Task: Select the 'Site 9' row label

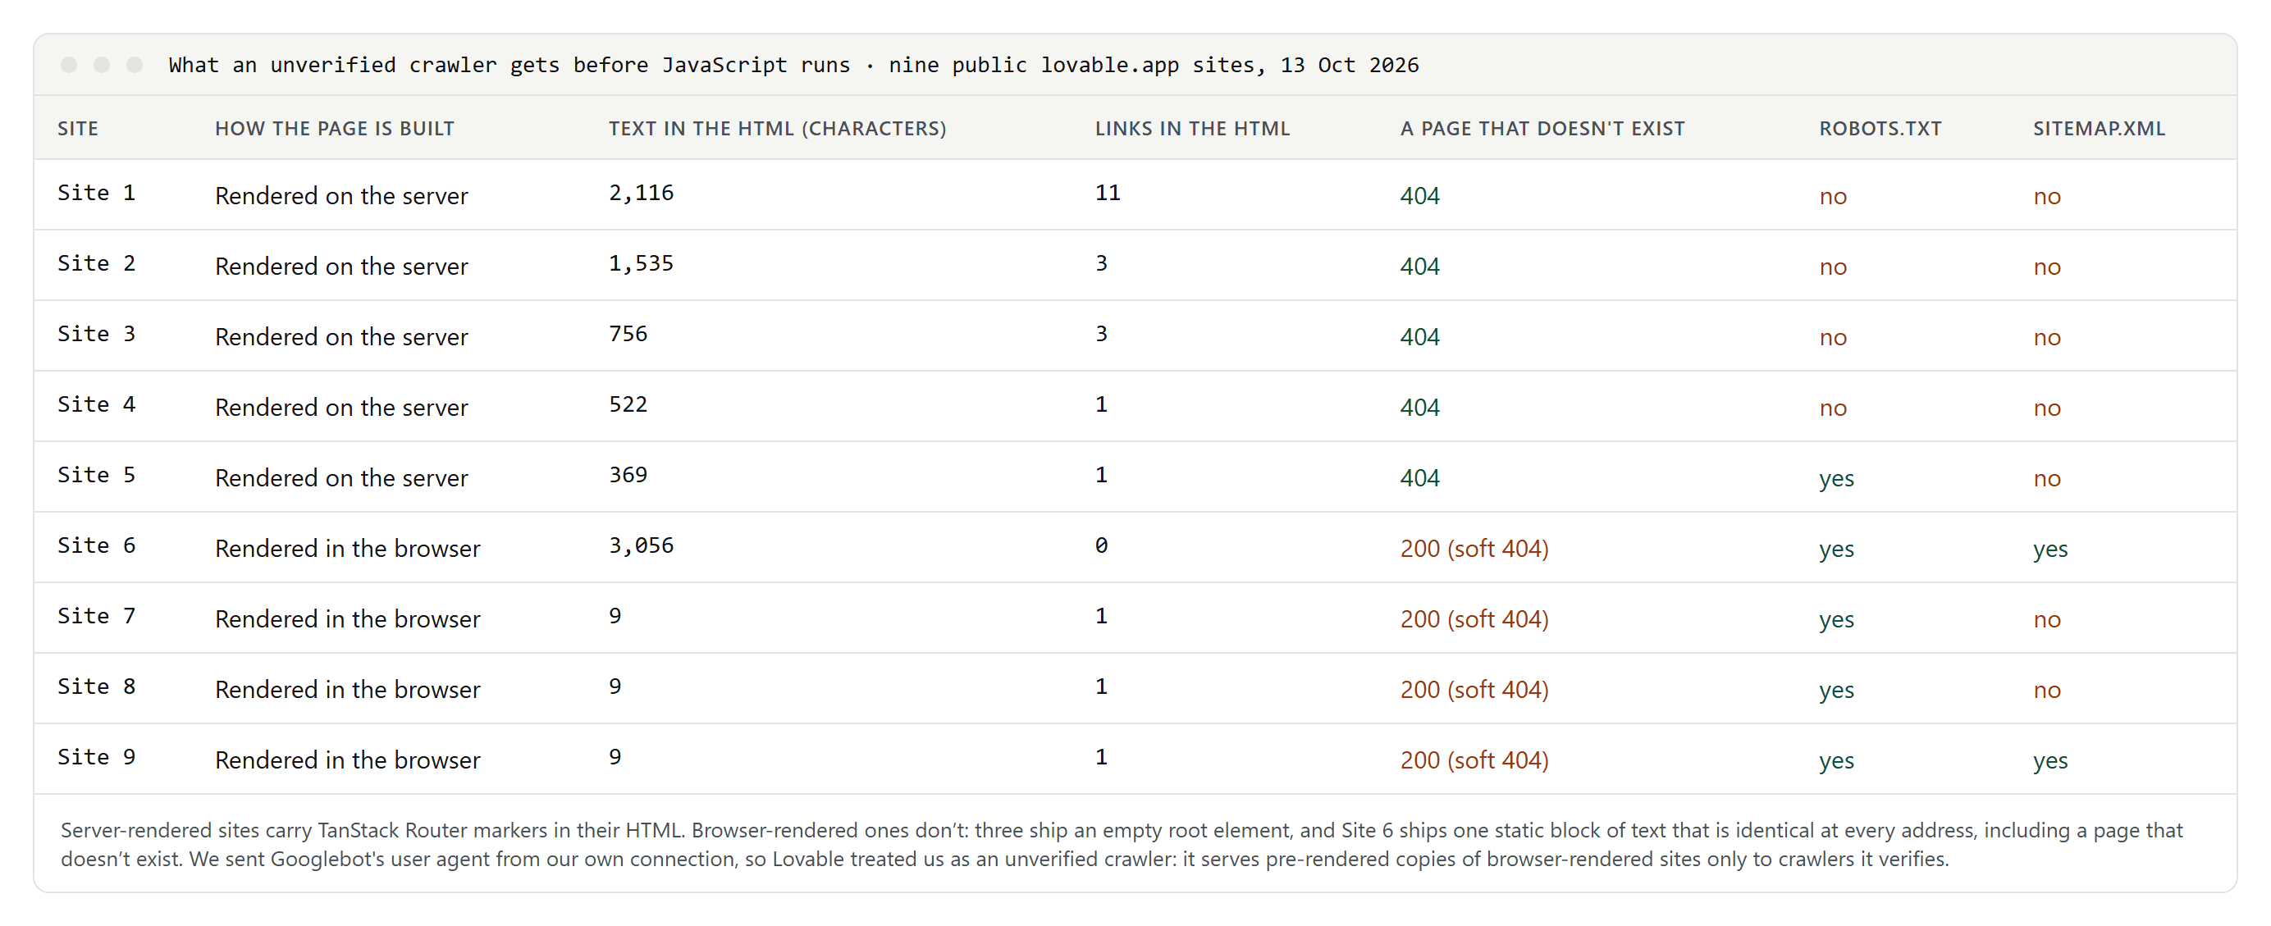Action: (96, 757)
